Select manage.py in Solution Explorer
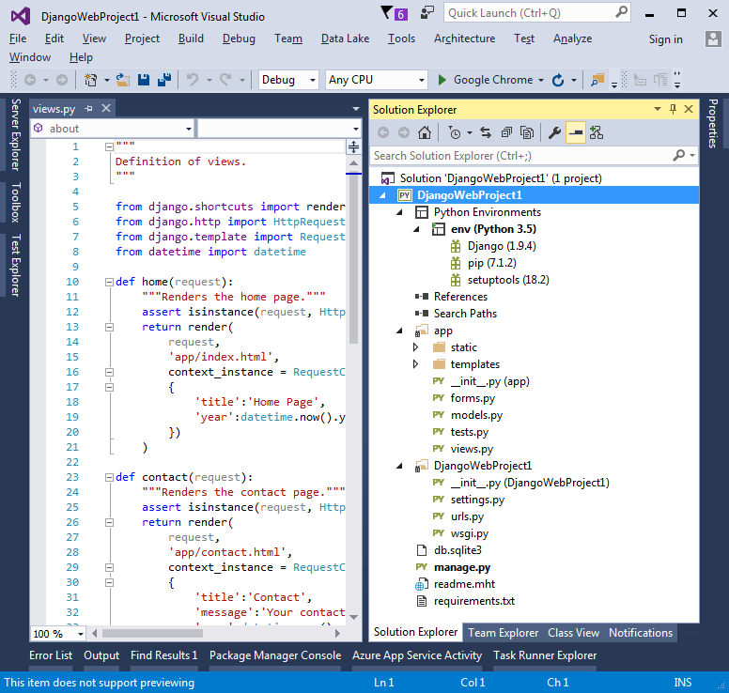This screenshot has width=729, height=693. coord(461,567)
